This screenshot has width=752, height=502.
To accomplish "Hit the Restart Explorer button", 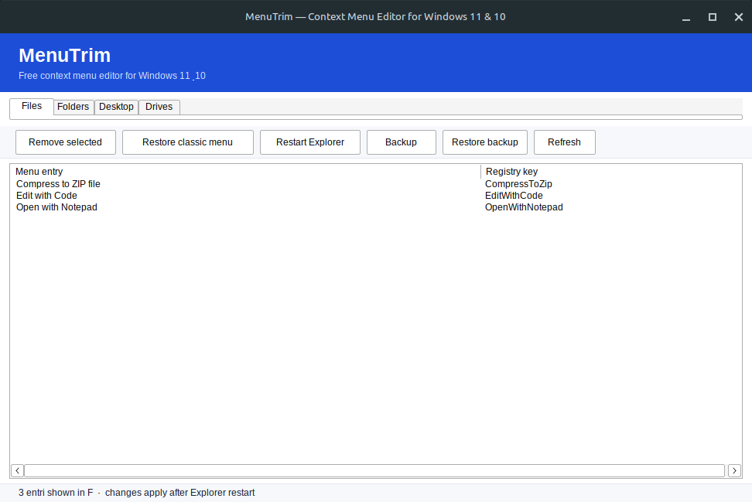I will tap(309, 142).
